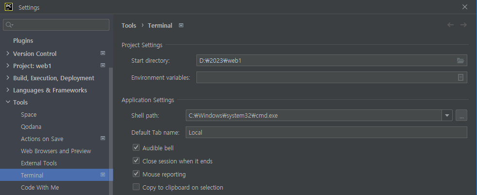Disable the Audible bell checkbox
Image resolution: width=477 pixels, height=195 pixels.
(136, 148)
